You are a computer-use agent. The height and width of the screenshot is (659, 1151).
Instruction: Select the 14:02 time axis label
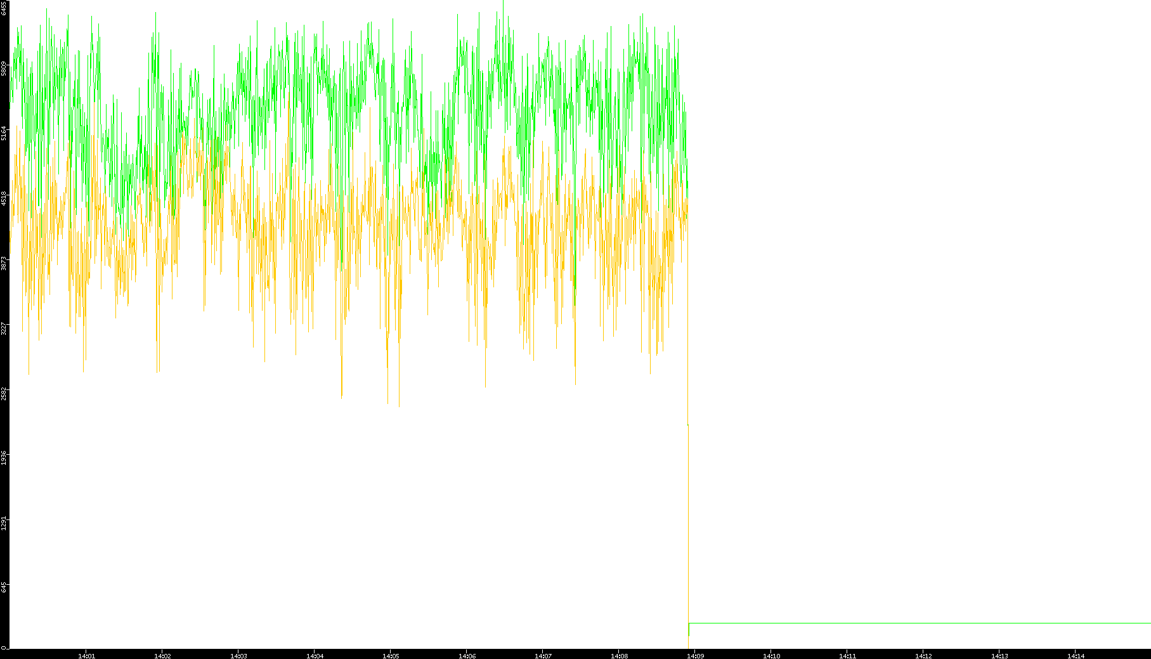coord(162,655)
